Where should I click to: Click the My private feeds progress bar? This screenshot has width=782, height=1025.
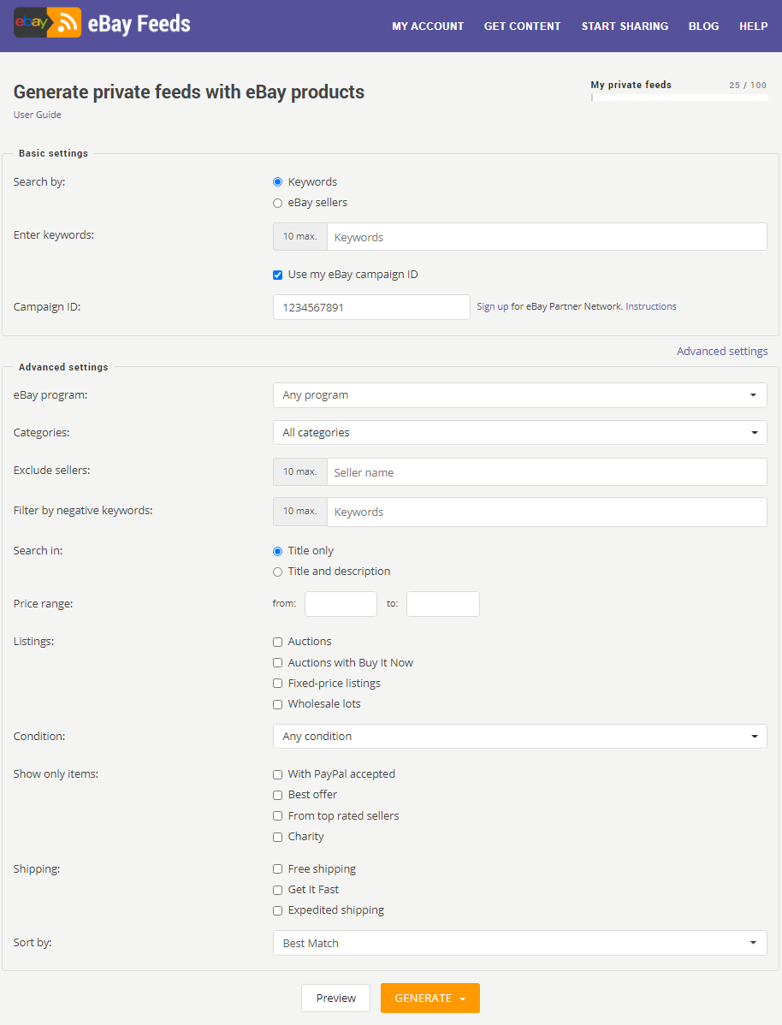click(x=679, y=98)
